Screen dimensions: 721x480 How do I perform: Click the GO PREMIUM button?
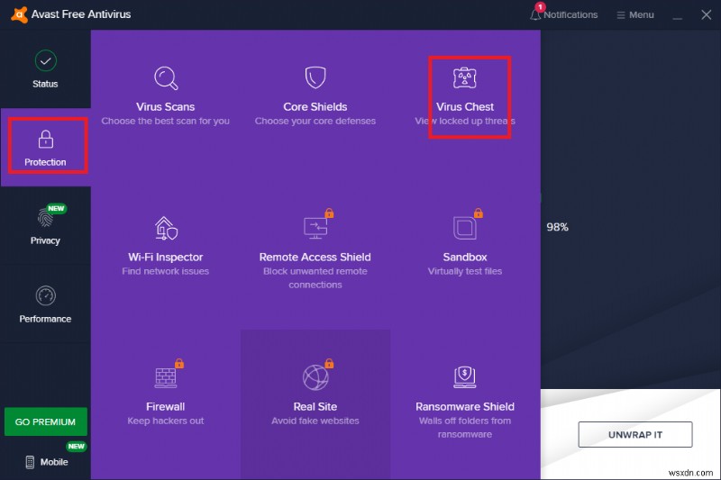(46, 421)
